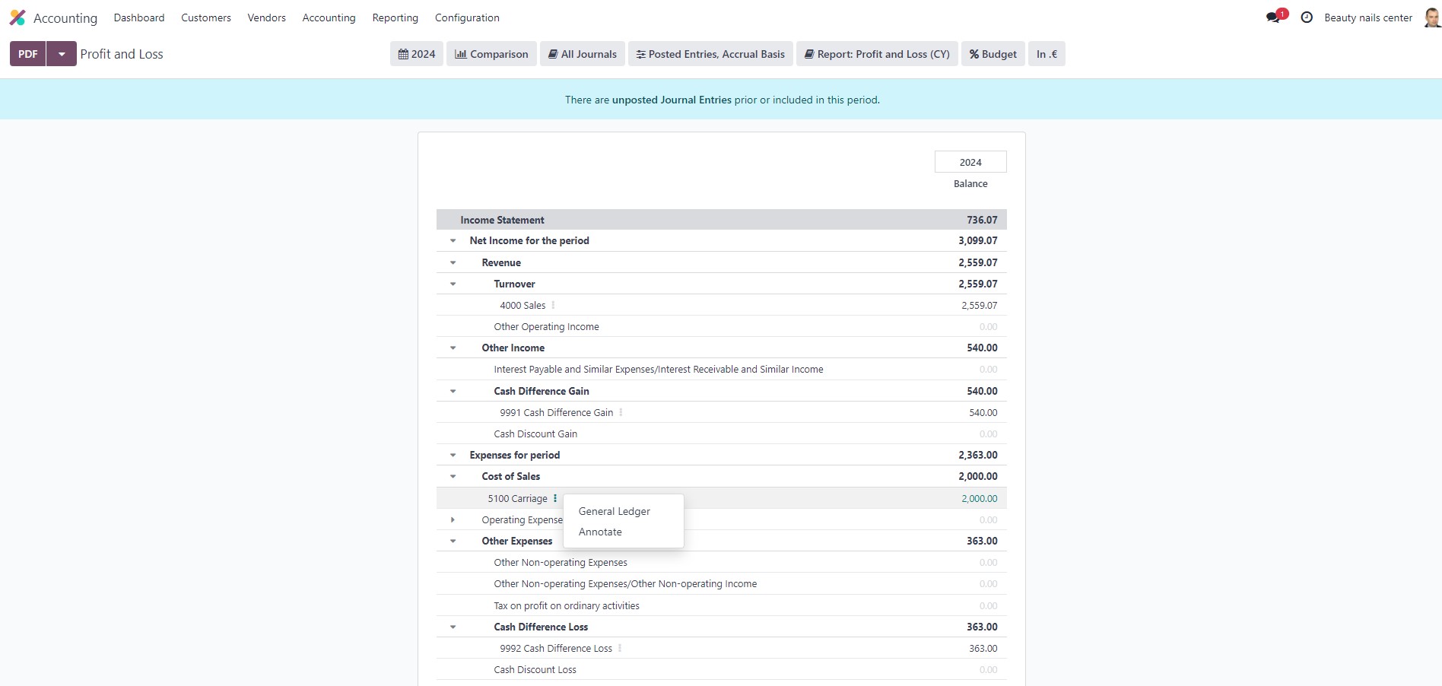The height and width of the screenshot is (686, 1442).
Task: Collapse the Cash Difference Loss group
Action: (x=453, y=627)
